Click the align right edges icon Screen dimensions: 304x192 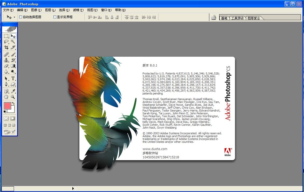click(x=117, y=17)
